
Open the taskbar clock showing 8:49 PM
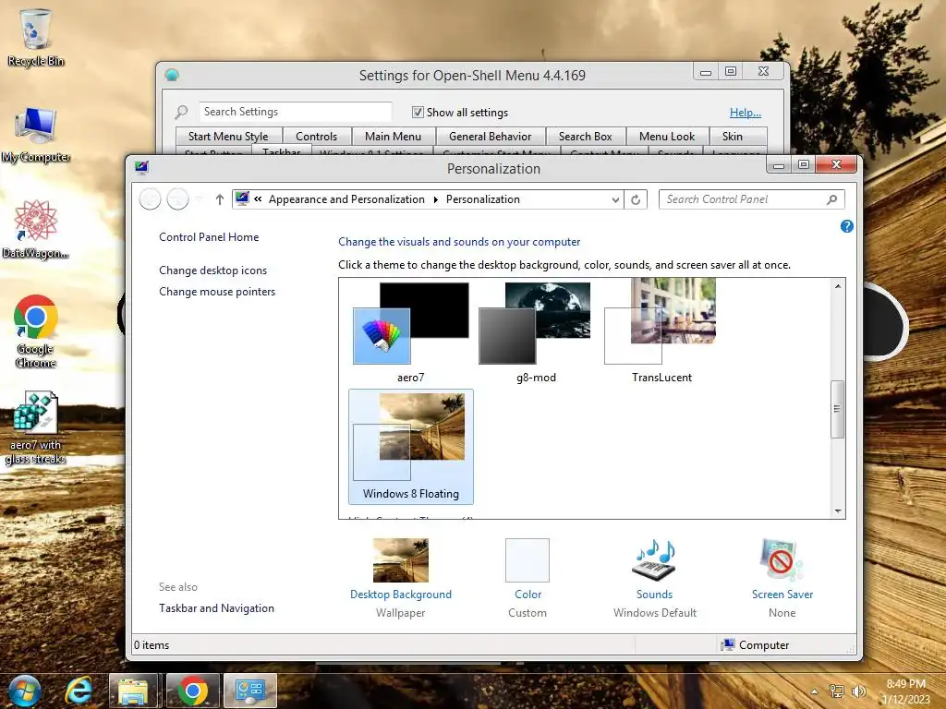tap(905, 691)
